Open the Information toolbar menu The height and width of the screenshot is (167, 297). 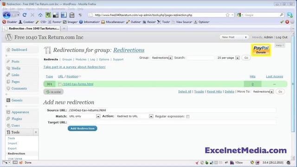pos(90,22)
